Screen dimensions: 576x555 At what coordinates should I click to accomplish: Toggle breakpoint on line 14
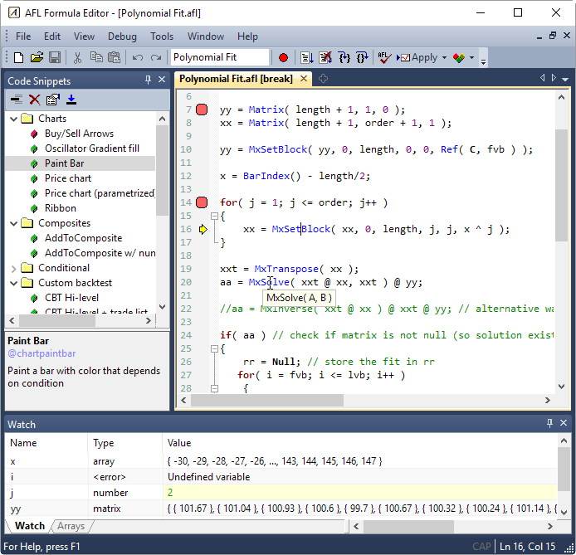202,202
